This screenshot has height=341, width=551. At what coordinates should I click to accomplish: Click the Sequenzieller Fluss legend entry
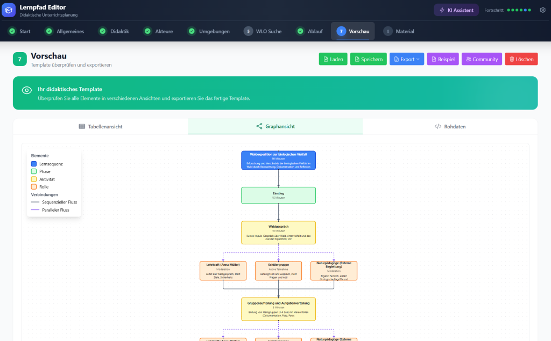pyautogui.click(x=54, y=202)
